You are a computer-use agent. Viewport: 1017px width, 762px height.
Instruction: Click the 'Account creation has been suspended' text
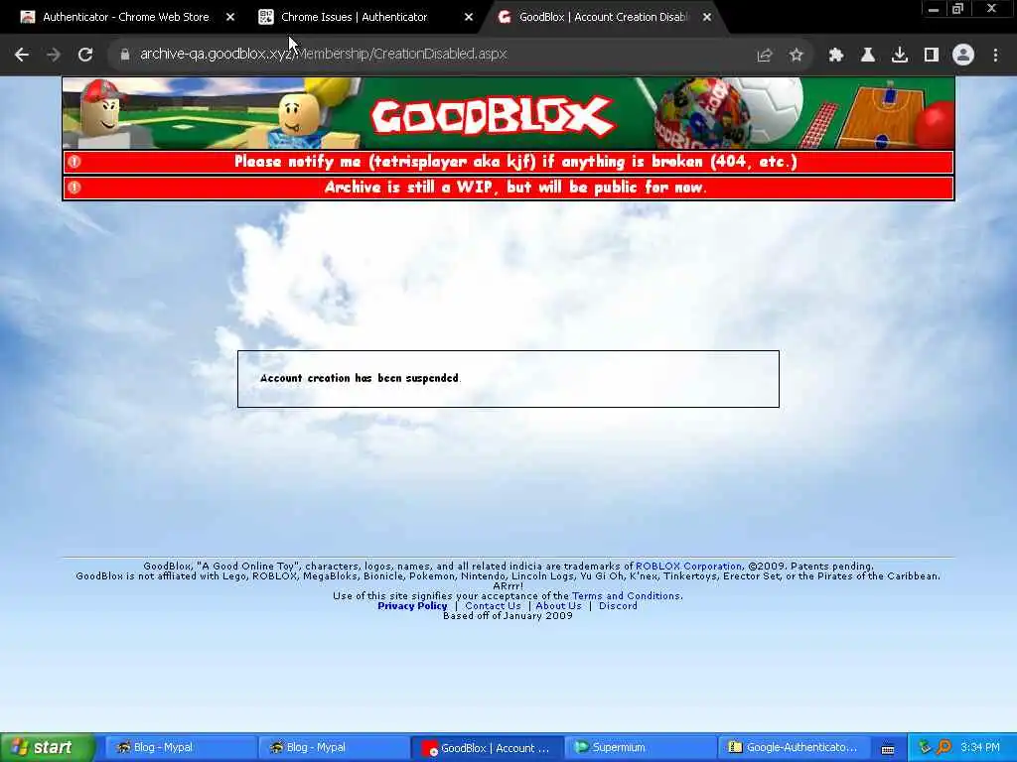(x=360, y=378)
